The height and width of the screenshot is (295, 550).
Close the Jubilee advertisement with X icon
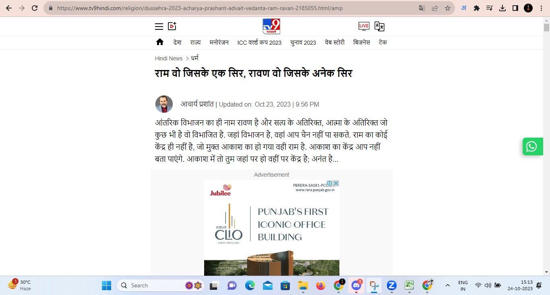(x=336, y=183)
